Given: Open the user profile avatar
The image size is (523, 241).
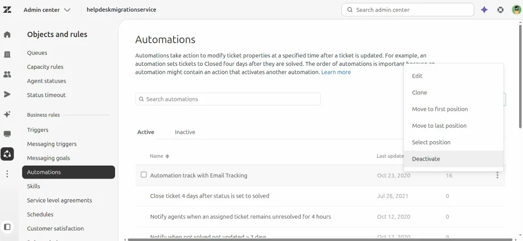Looking at the screenshot, I should pos(516,9).
